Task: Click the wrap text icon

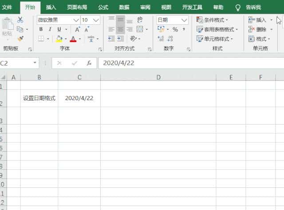Action: (140, 19)
